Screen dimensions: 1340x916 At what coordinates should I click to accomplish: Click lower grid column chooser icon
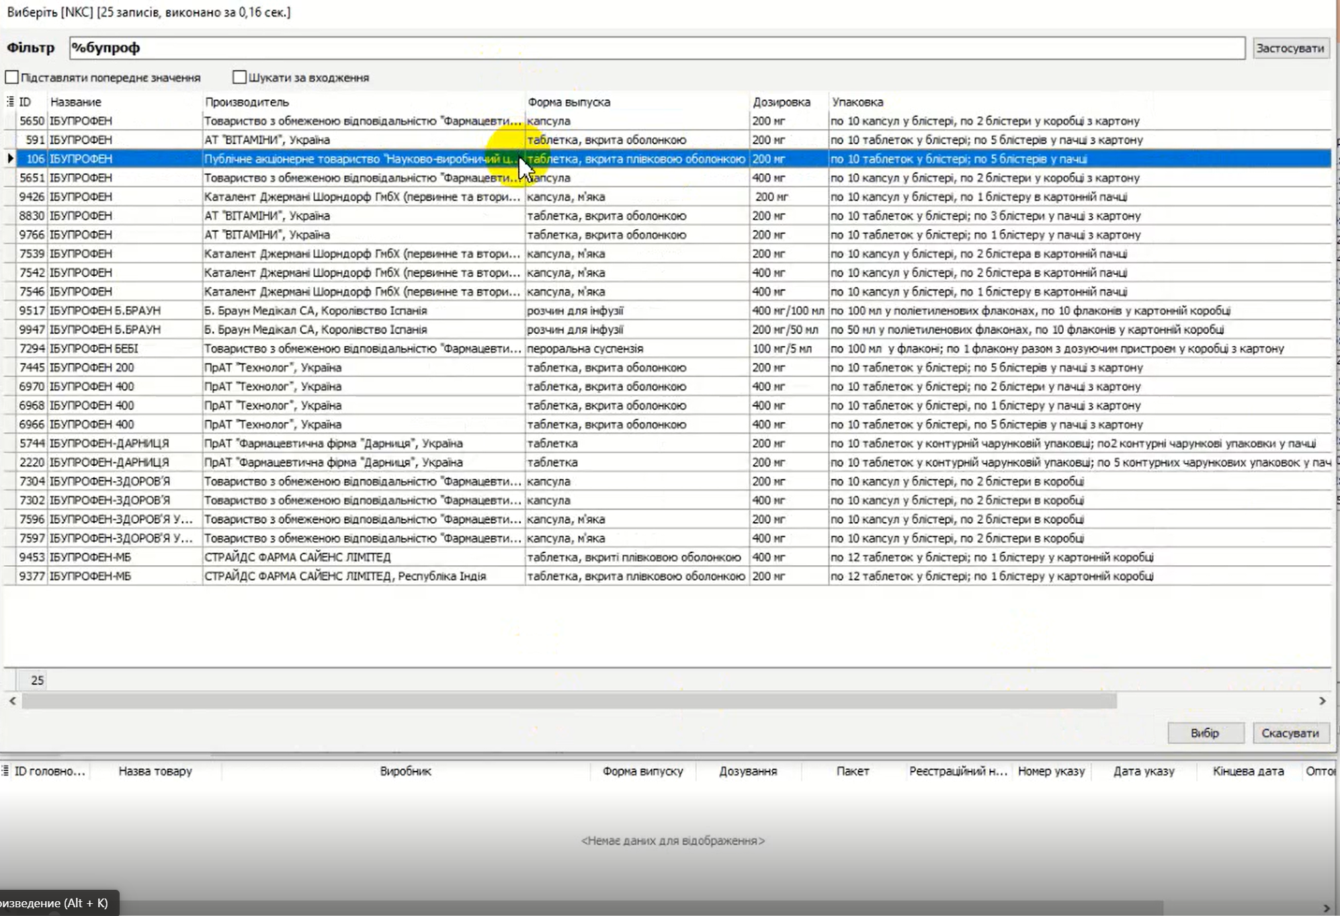[5, 771]
